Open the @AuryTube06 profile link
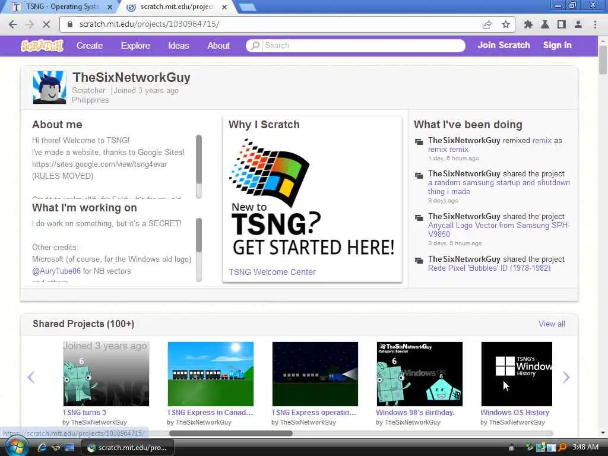The height and width of the screenshot is (456, 608). click(56, 271)
